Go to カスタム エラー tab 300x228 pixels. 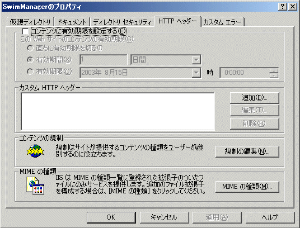223,22
